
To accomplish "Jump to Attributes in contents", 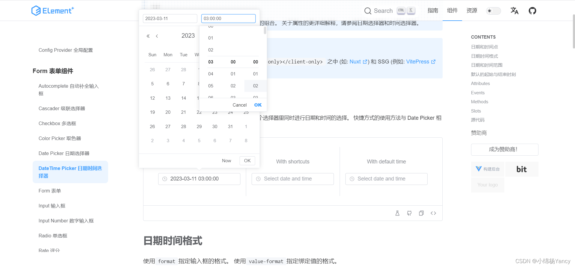I will [480, 84].
